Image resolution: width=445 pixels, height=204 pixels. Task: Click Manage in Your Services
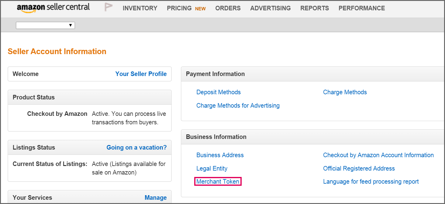(x=156, y=198)
